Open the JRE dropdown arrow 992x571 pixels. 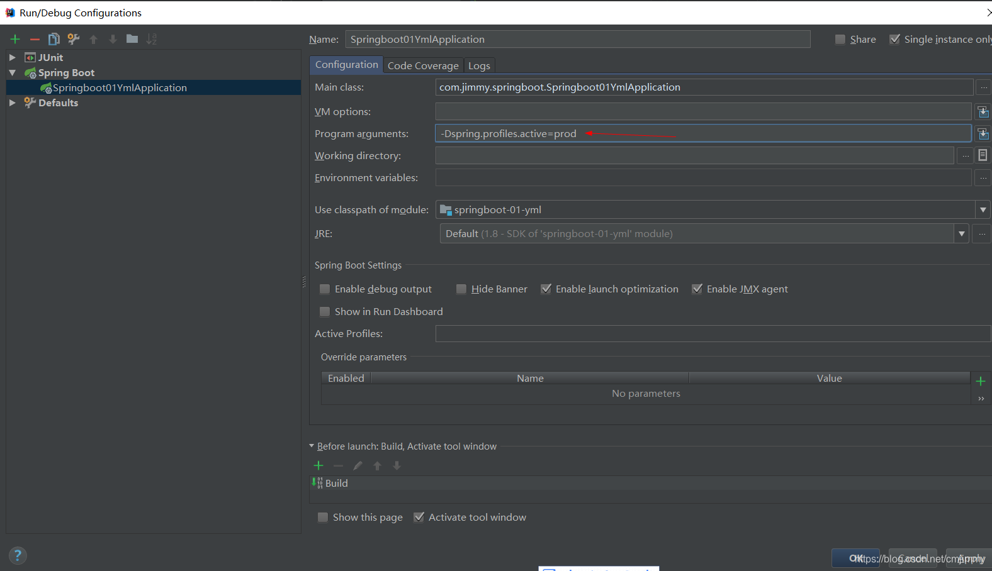click(961, 234)
